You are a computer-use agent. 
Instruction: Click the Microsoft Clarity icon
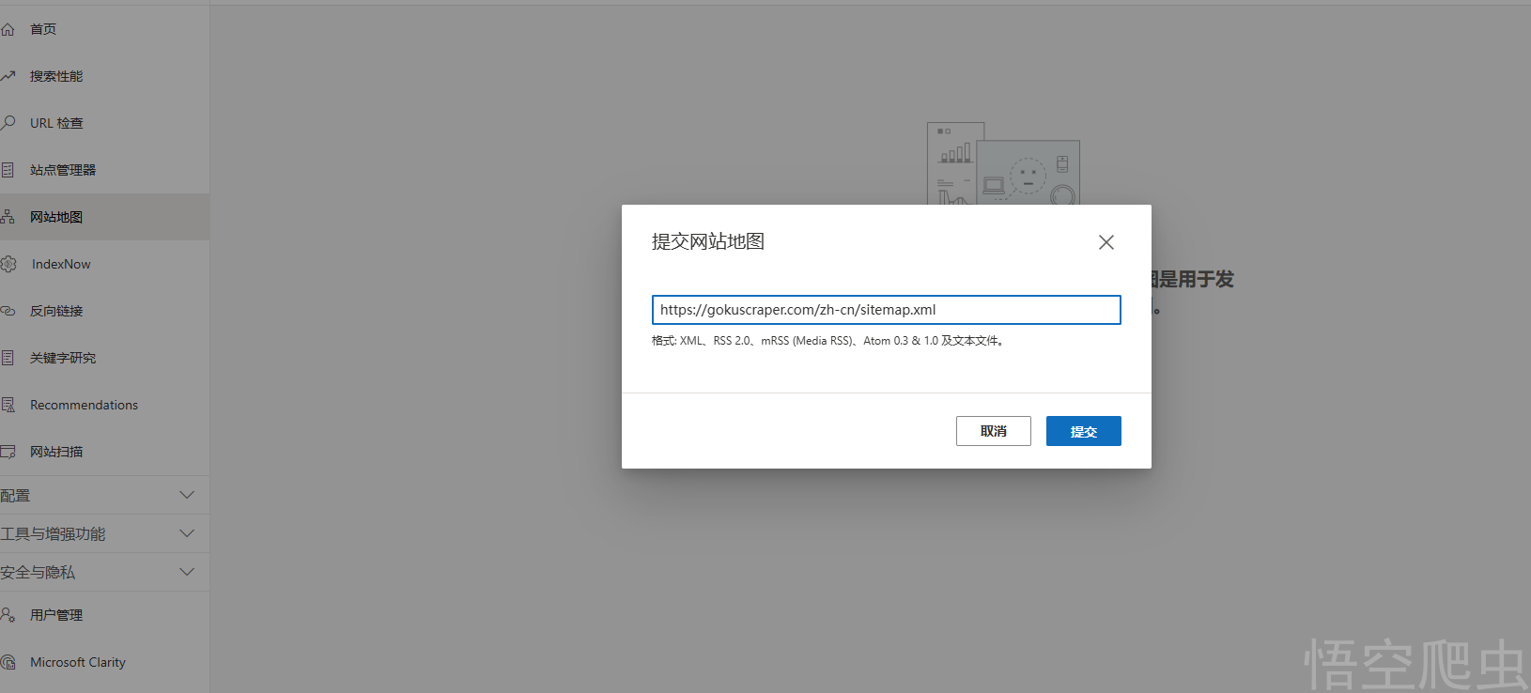point(8,662)
